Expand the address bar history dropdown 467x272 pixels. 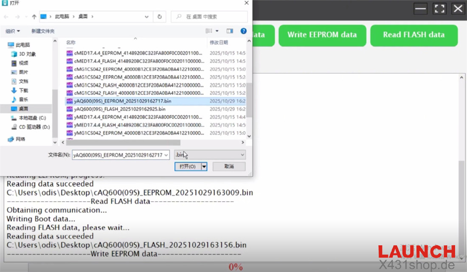point(146,17)
